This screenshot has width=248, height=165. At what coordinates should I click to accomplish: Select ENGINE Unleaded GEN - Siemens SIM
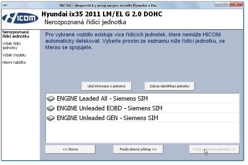[x=142, y=118]
